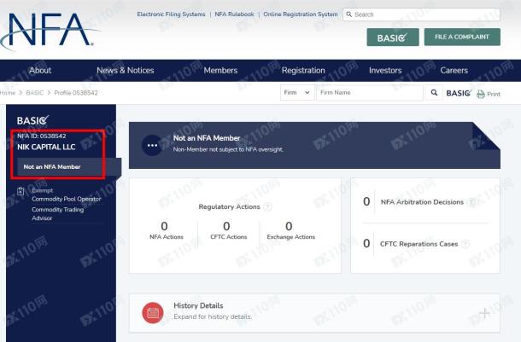Open the NFA Rulebook link
Viewport: 521px width, 342px height.
[234, 14]
